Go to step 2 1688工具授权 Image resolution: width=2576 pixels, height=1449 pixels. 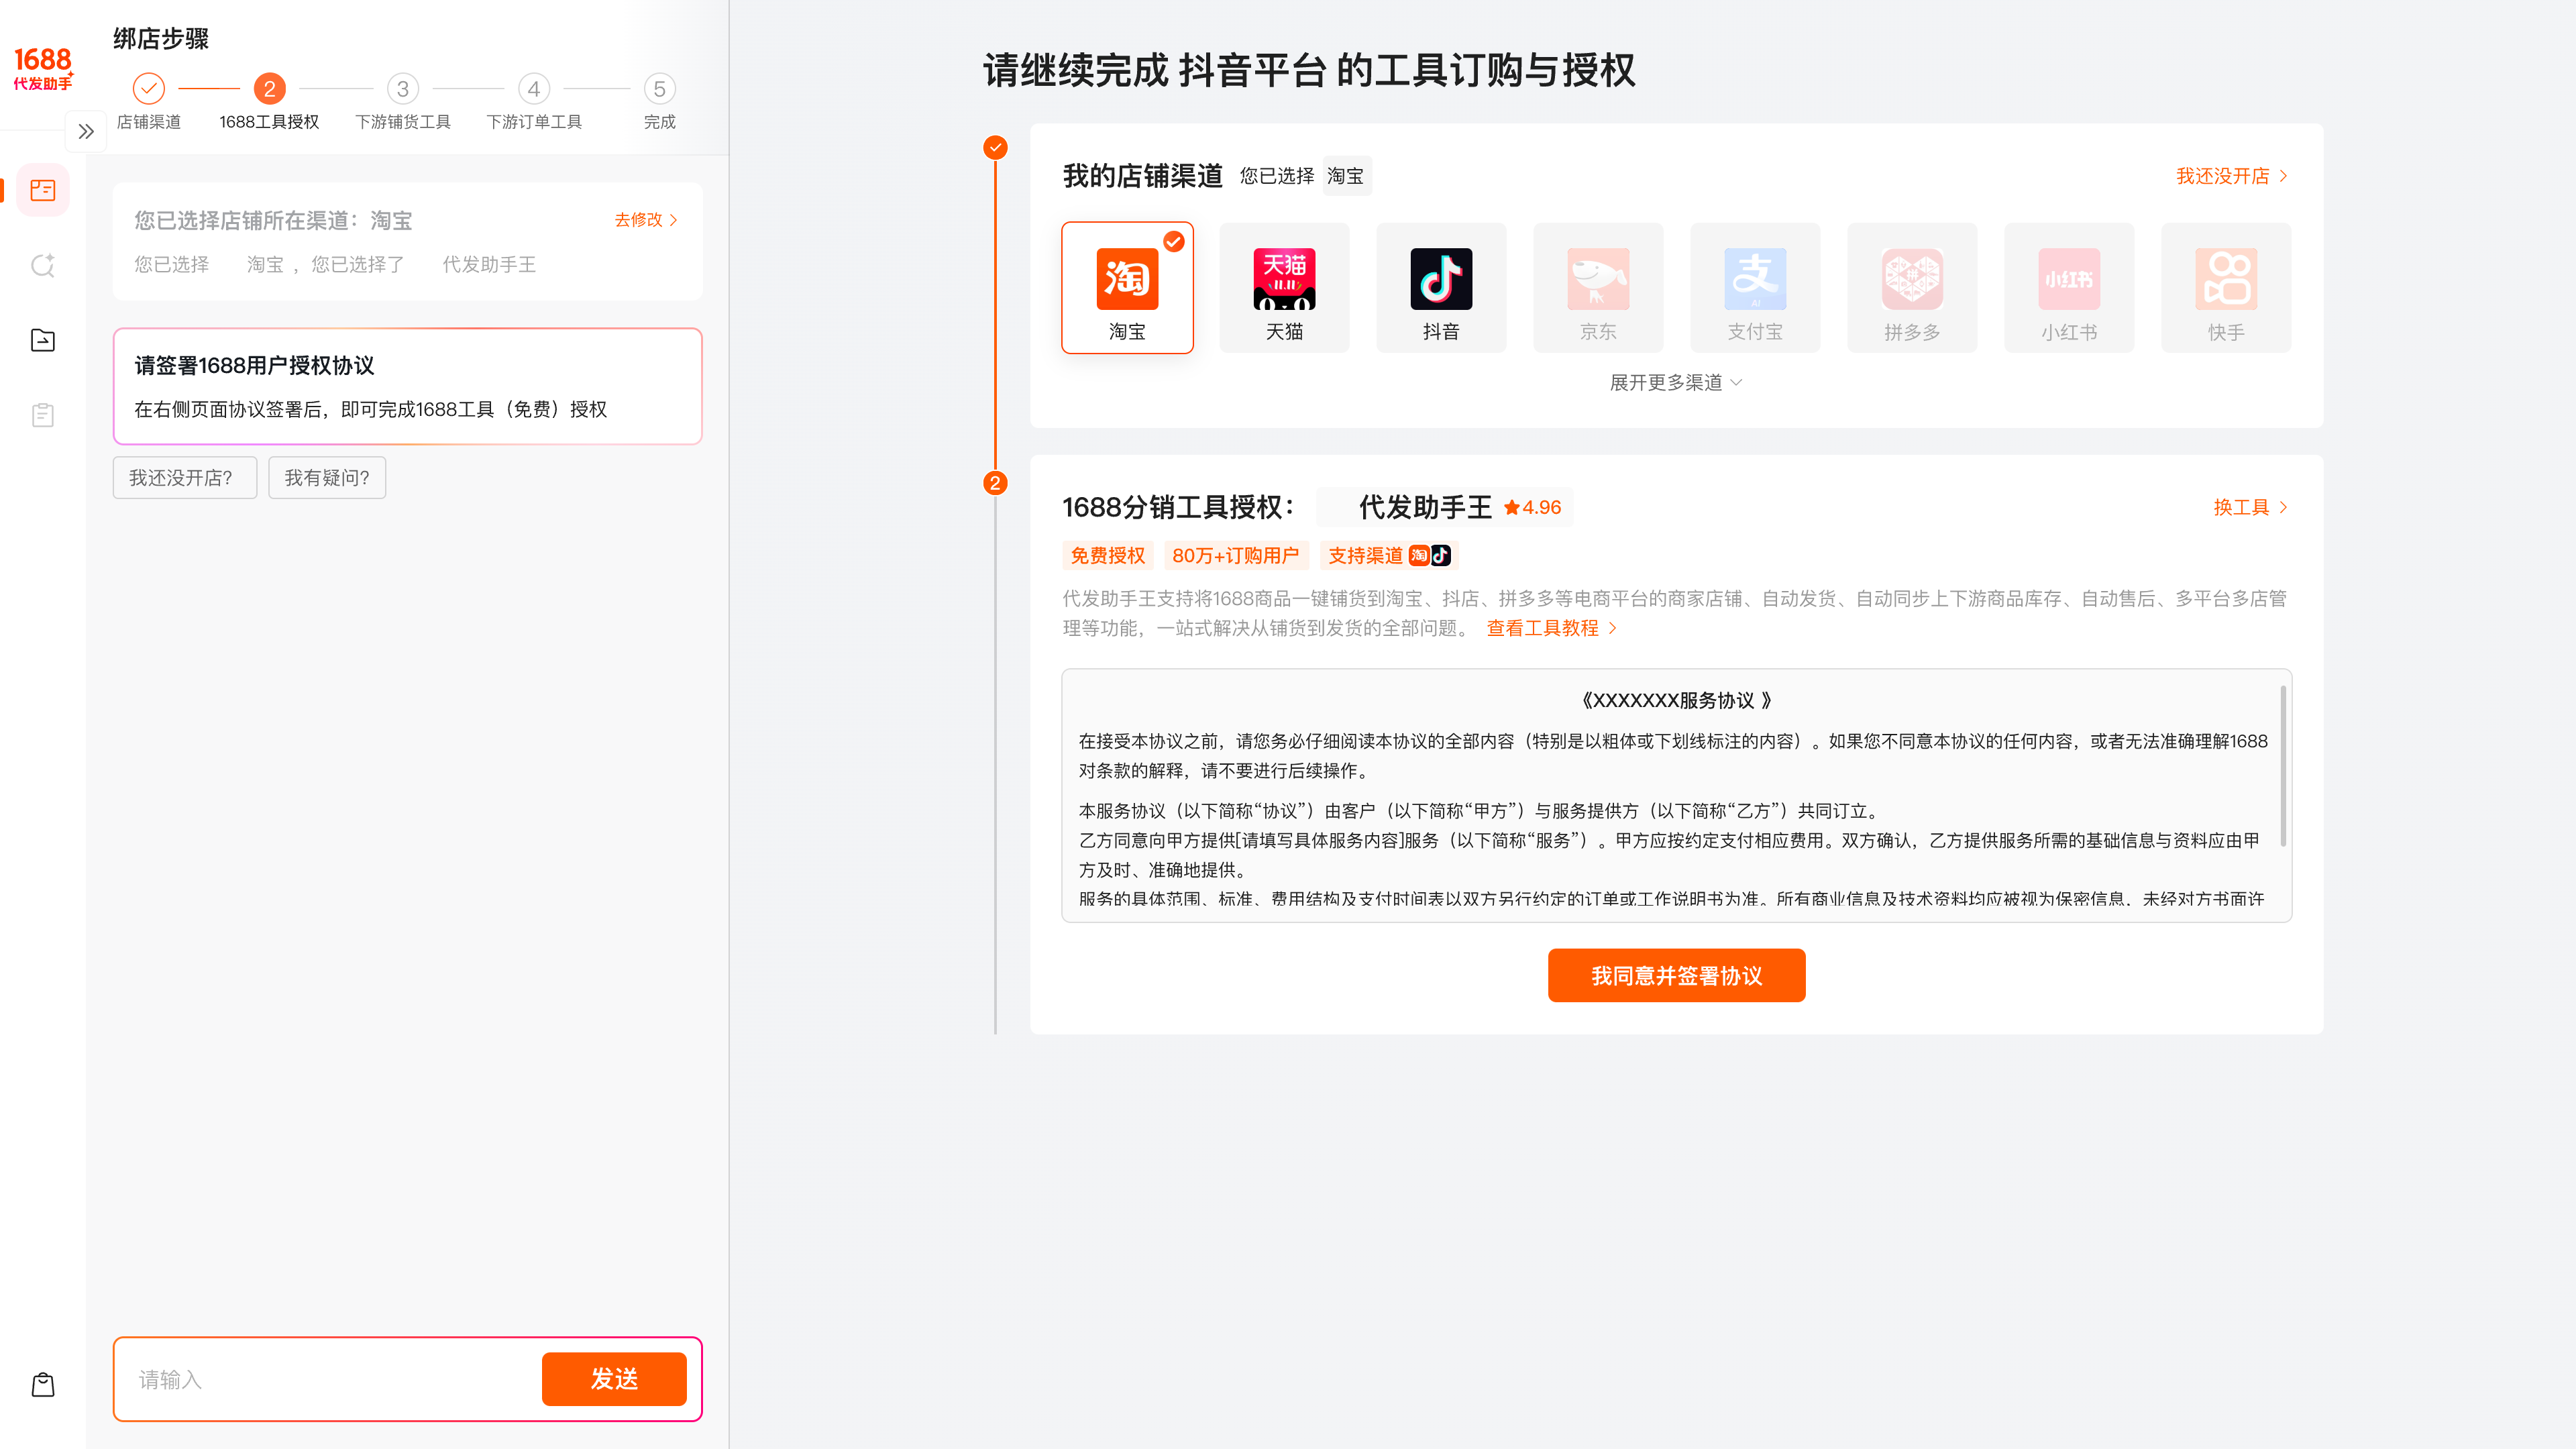pos(269,101)
